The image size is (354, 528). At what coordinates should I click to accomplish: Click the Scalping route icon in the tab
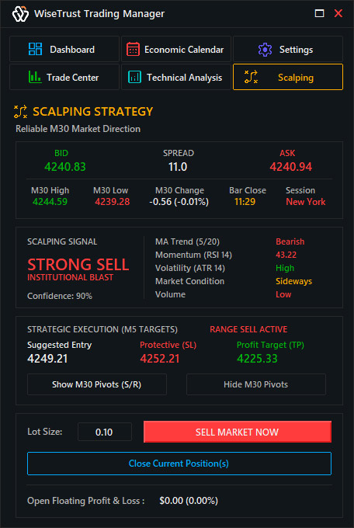pos(252,77)
